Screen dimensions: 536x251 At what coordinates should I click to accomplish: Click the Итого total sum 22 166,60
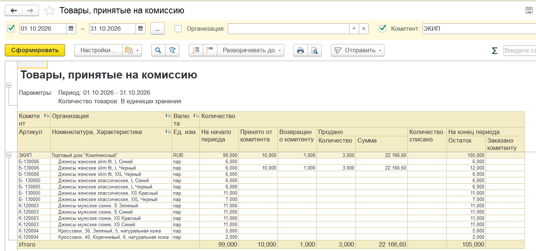[x=381, y=244]
